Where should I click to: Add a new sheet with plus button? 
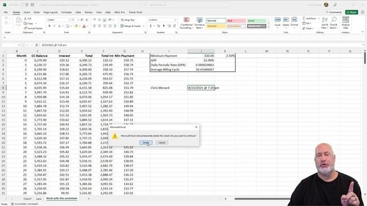click(x=89, y=199)
